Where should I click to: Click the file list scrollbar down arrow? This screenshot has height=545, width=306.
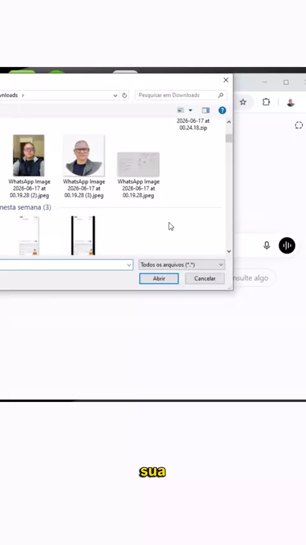click(229, 251)
